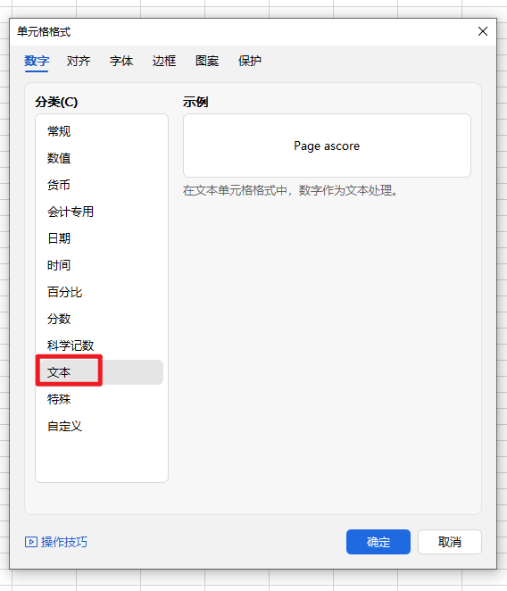Pick the 自定义 category
This screenshot has width=507, height=591.
[x=102, y=426]
